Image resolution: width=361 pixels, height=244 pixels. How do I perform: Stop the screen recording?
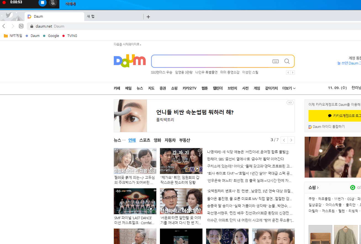(x=42, y=3)
